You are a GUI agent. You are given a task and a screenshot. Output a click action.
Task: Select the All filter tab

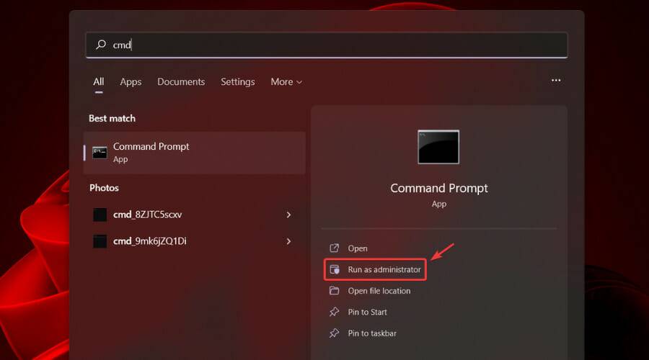pos(98,82)
